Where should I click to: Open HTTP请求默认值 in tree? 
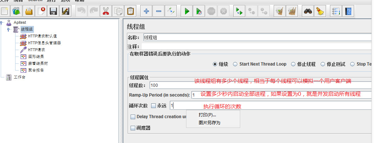pyautogui.click(x=43, y=36)
